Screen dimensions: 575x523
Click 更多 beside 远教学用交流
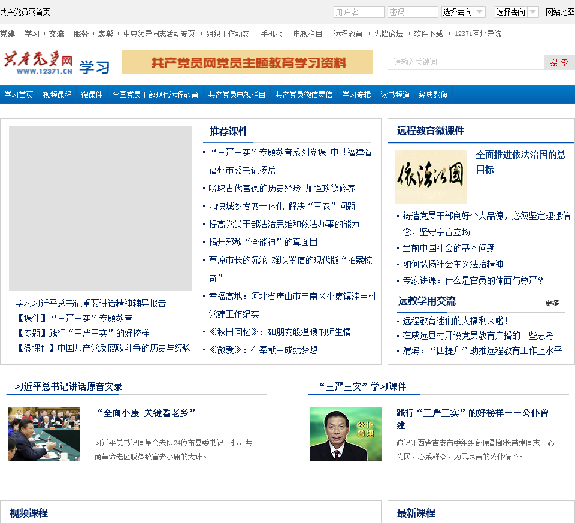click(x=552, y=303)
